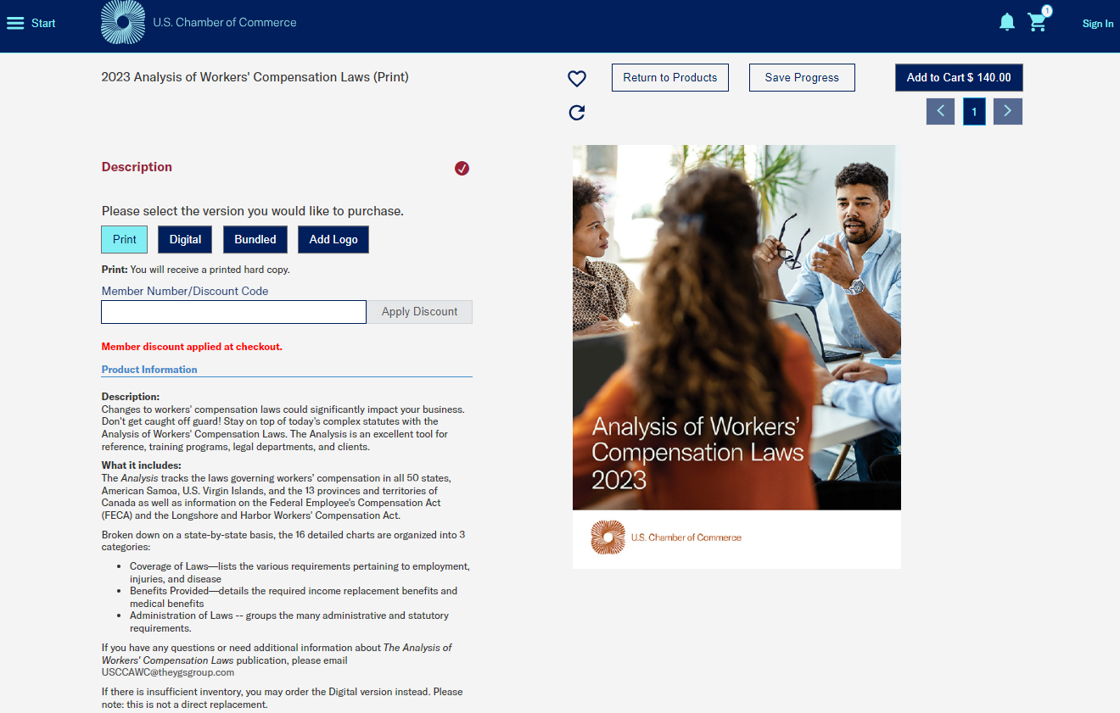Add product to favorites with heart icon

(x=577, y=79)
